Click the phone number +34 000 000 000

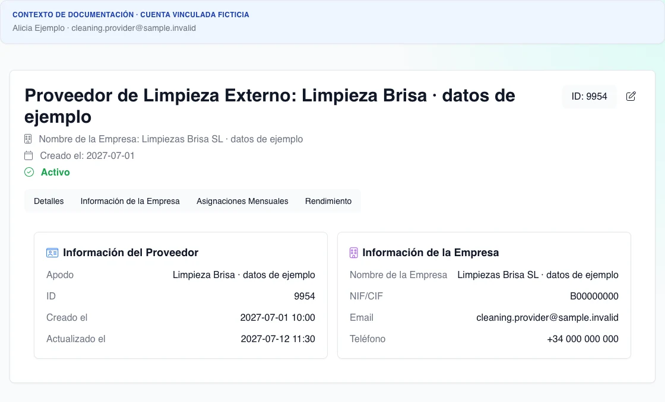point(582,339)
